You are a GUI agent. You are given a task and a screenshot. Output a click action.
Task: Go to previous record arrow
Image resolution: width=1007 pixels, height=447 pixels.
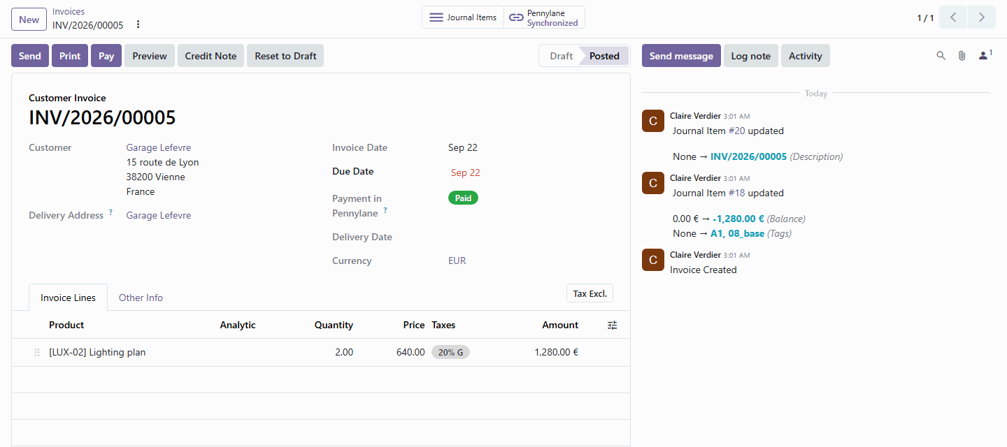pos(952,17)
